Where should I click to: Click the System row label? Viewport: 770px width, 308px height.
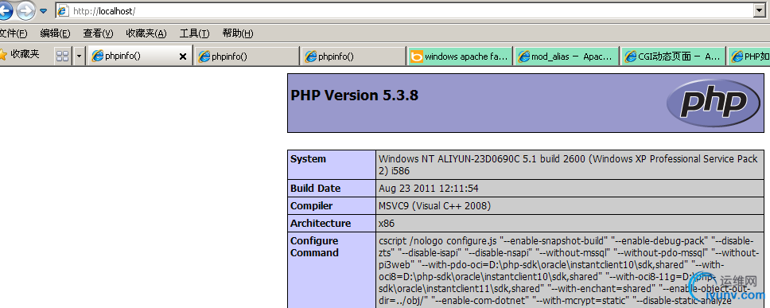[308, 159]
